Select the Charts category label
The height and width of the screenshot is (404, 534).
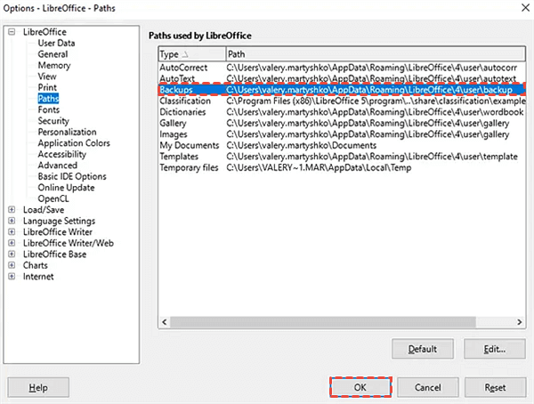click(35, 265)
